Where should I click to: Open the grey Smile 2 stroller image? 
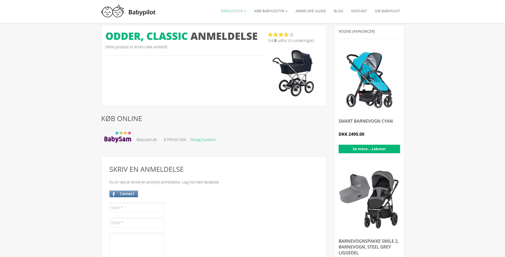point(369,199)
